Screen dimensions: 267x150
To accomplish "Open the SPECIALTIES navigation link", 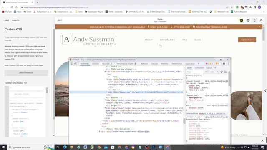I will click(167, 40).
